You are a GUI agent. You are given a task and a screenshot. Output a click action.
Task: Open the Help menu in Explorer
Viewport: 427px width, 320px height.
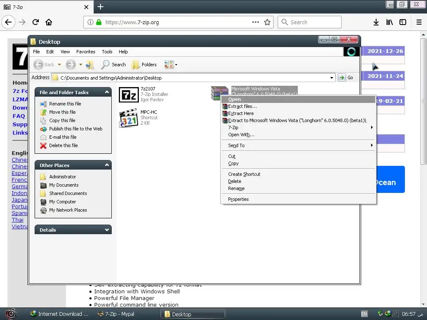point(123,52)
